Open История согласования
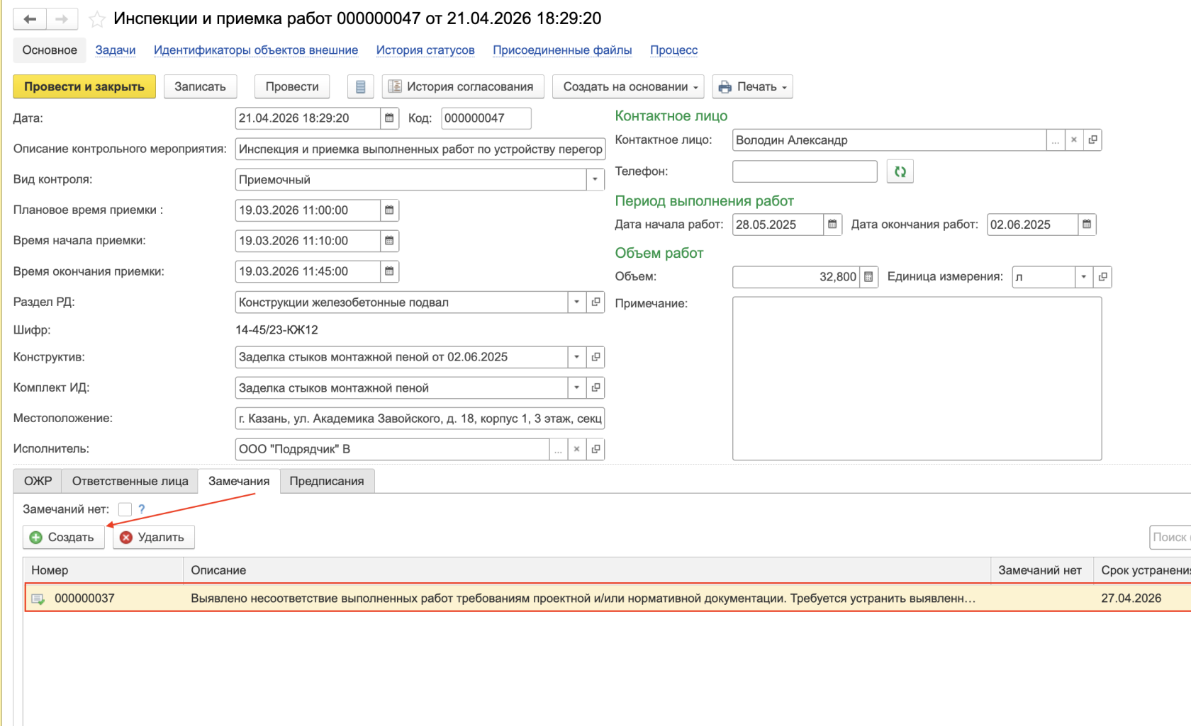This screenshot has height=726, width=1191. tap(463, 86)
